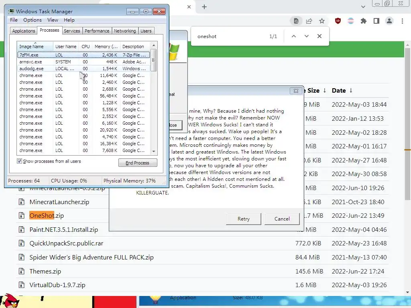Image resolution: width=411 pixels, height=308 pixels.
Task: Open the uBlock Origin extension
Action: click(338, 21)
